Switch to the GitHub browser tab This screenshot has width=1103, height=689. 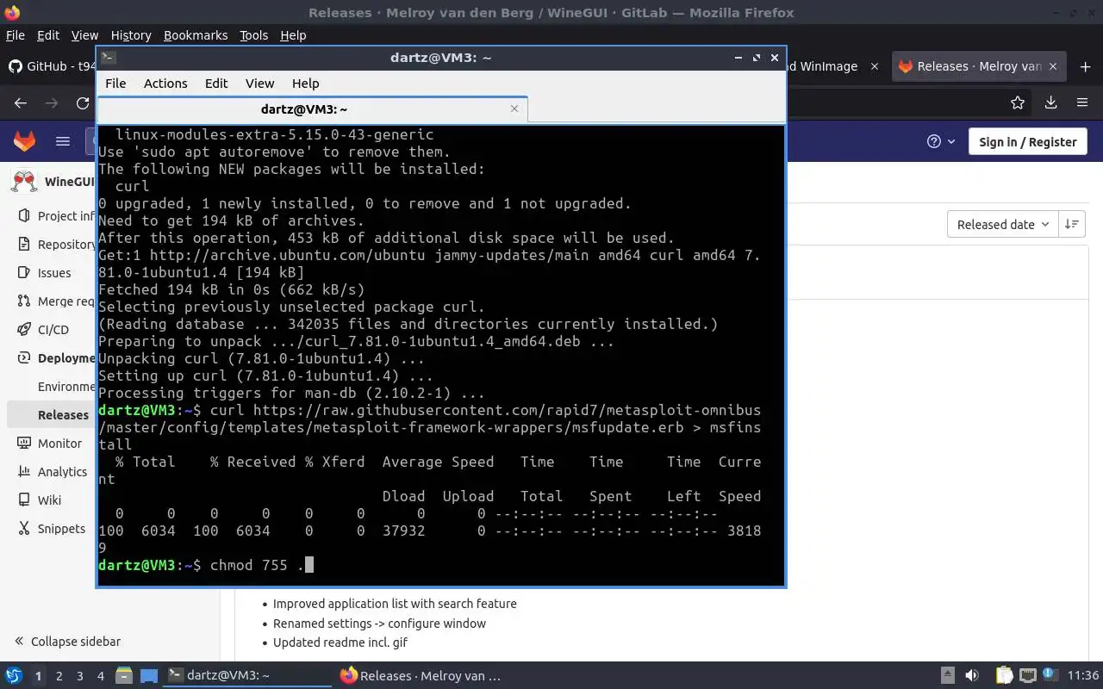click(52, 66)
